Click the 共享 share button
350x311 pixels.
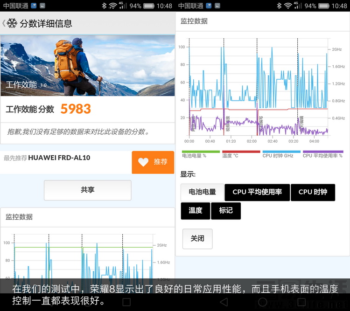pyautogui.click(x=88, y=190)
